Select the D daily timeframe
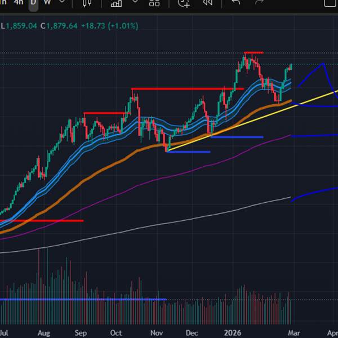This screenshot has height=338, width=338. click(x=33, y=2)
